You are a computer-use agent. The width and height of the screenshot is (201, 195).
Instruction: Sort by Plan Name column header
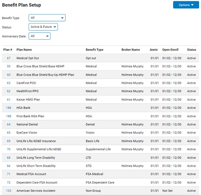pyautogui.click(x=24, y=50)
